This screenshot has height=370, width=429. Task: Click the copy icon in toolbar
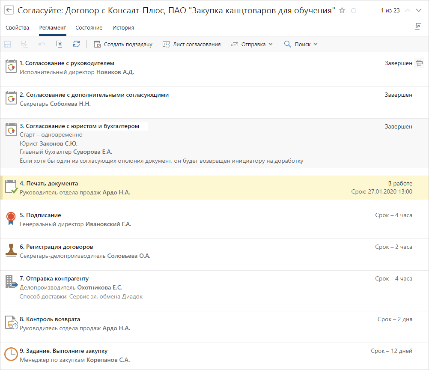click(x=59, y=44)
